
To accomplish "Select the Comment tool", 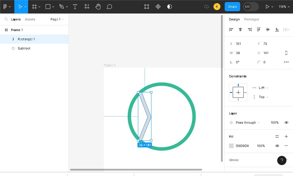I will pyautogui.click(x=109, y=7).
